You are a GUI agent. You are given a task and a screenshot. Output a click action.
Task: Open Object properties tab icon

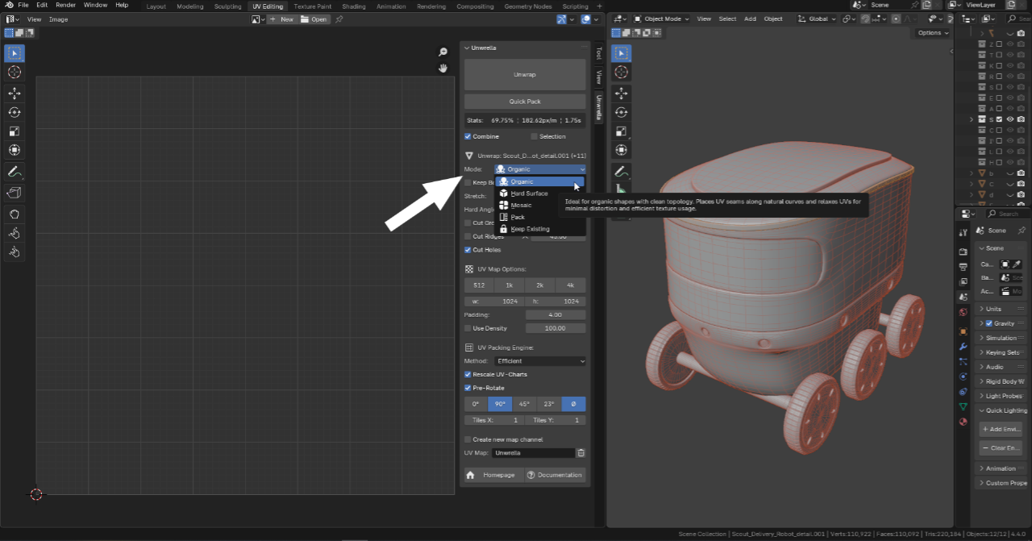963,331
